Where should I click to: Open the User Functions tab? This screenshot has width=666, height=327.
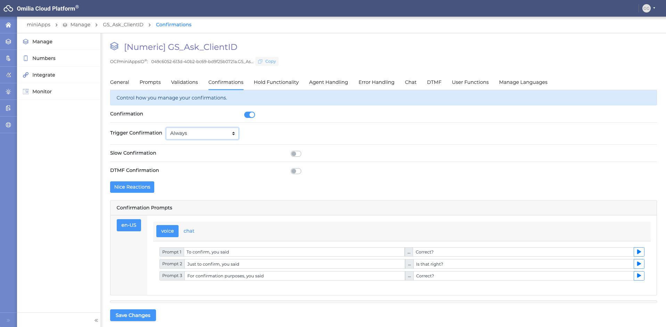[x=470, y=82]
